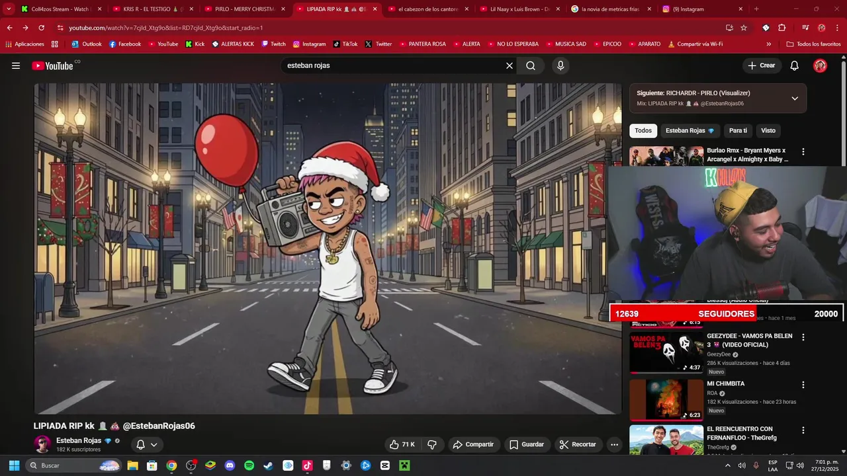847x476 pixels.
Task: Switch to the (9) Instagram tab
Action: pos(703,9)
